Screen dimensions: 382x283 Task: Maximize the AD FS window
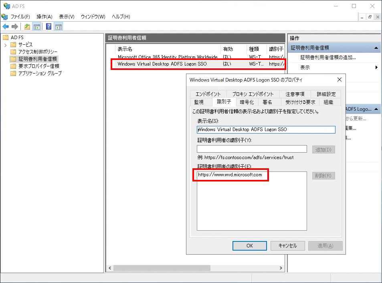(x=354, y=6)
